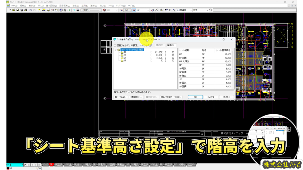This screenshot has width=303, height=170.
Task: Select the RF folder in the tree
Action: 125,53
